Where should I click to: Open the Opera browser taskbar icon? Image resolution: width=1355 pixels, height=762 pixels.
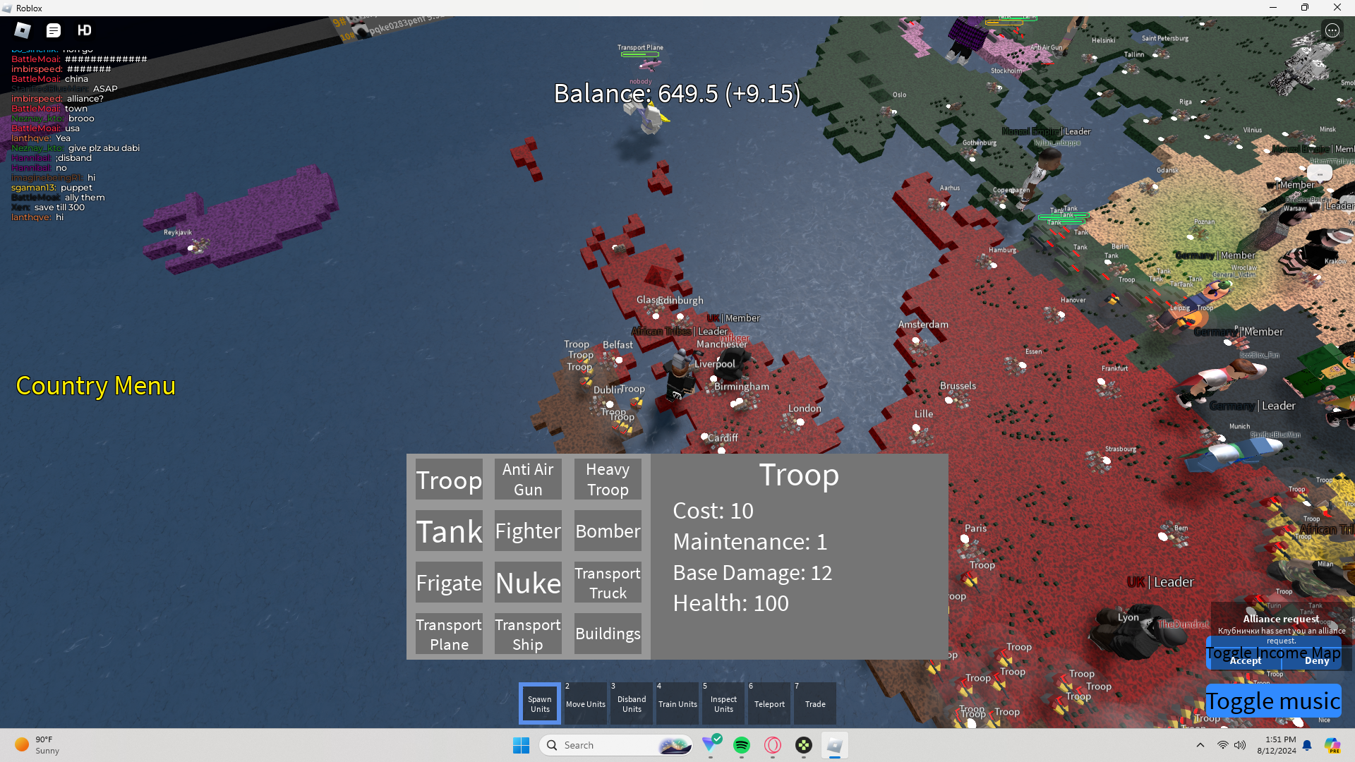[x=773, y=745]
